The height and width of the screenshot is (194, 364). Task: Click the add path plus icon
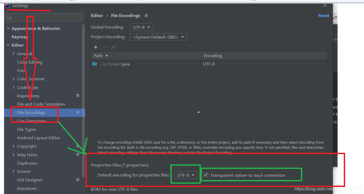coord(95,47)
